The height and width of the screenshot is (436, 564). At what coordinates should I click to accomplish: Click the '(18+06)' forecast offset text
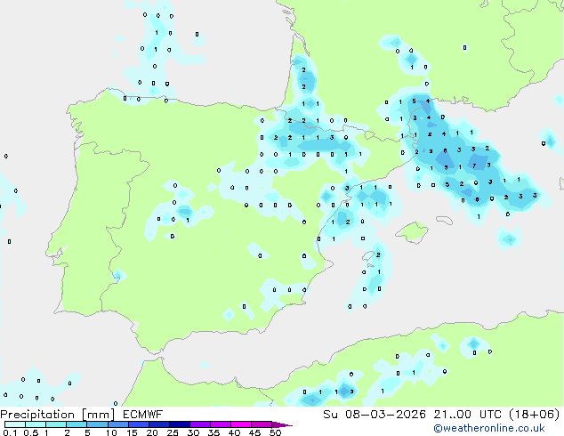(x=535, y=415)
